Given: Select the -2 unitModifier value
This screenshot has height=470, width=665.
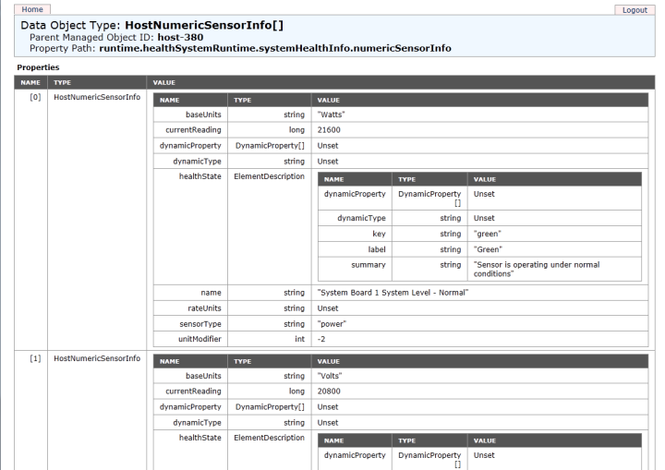Looking at the screenshot, I should tap(321, 340).
